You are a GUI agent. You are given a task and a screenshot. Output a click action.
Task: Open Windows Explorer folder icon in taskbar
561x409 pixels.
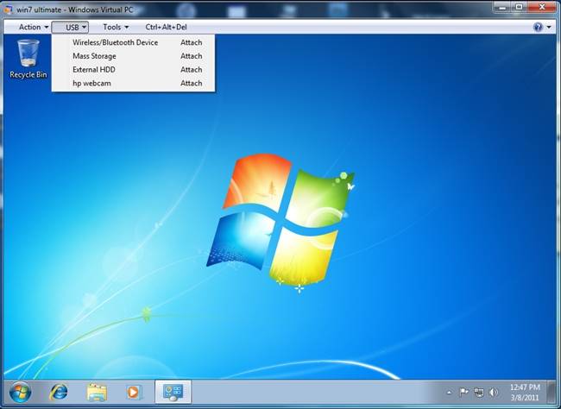(97, 393)
